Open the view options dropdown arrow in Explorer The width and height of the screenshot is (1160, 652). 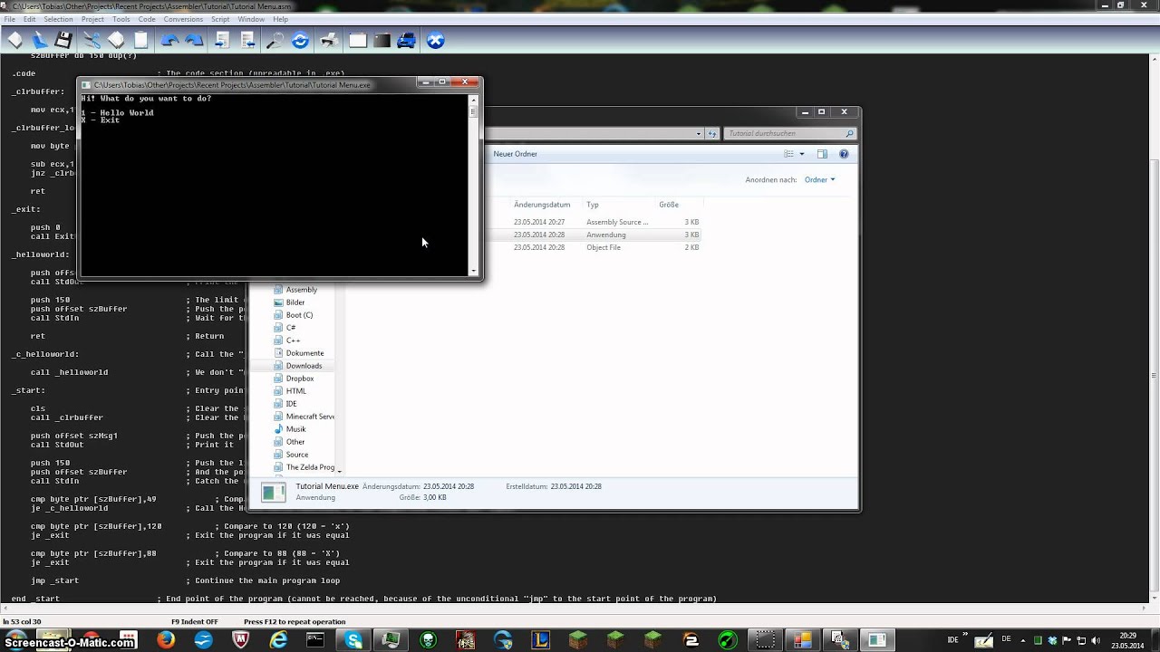pyautogui.click(x=801, y=154)
